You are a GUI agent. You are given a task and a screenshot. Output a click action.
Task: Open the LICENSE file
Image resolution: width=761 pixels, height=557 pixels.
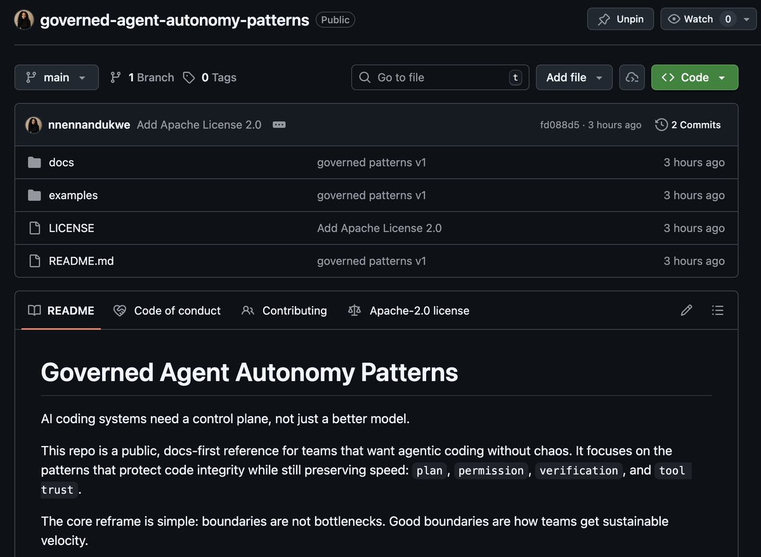72,228
